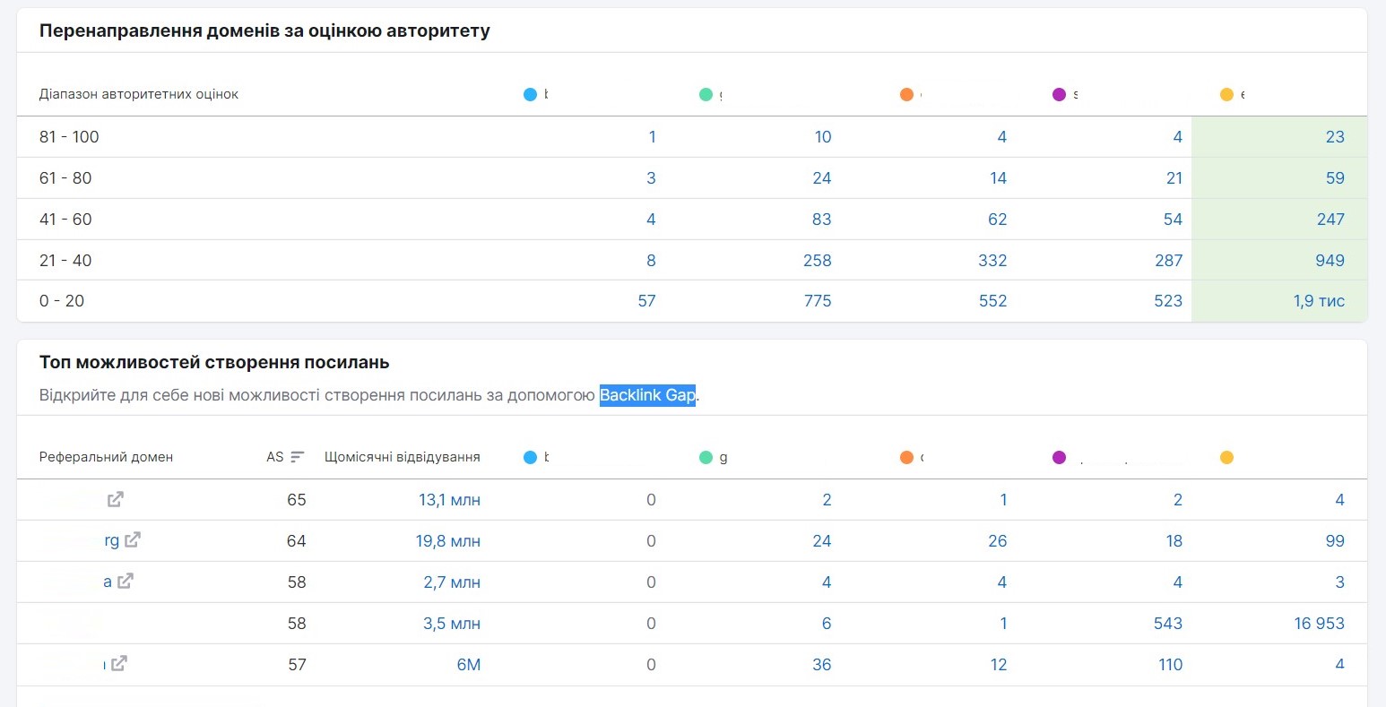Viewport: 1386px width, 707px height.
Task: Open value 21 in 61 - 80 row
Action: 1174,178
